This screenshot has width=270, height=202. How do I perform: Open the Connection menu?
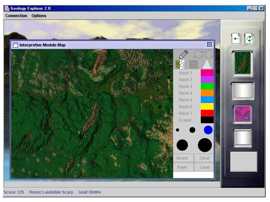click(16, 16)
